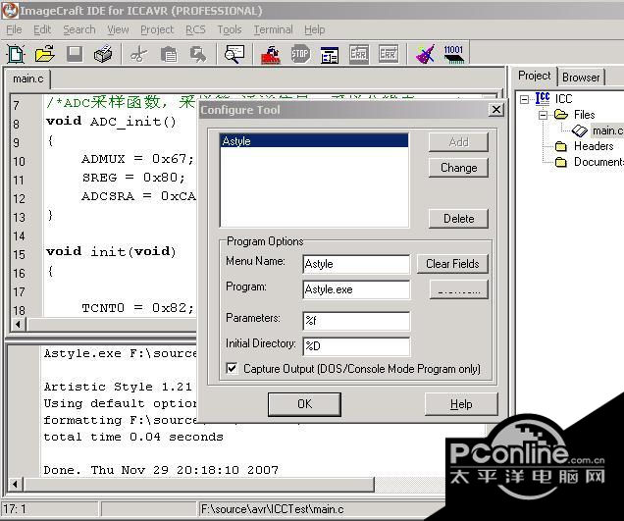Open the Edit menu

pyautogui.click(x=42, y=29)
